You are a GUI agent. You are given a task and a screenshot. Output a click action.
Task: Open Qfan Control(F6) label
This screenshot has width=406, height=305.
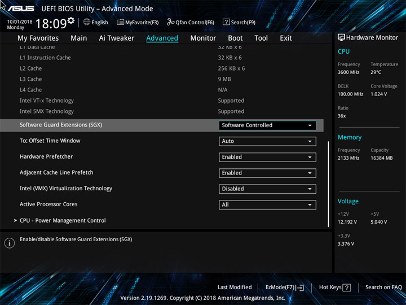(195, 22)
